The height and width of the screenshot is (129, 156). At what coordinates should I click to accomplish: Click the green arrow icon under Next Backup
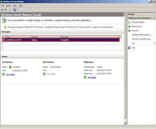tap(44, 74)
